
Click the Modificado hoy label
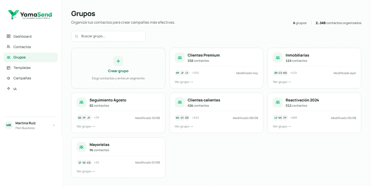pyautogui.click(x=247, y=73)
